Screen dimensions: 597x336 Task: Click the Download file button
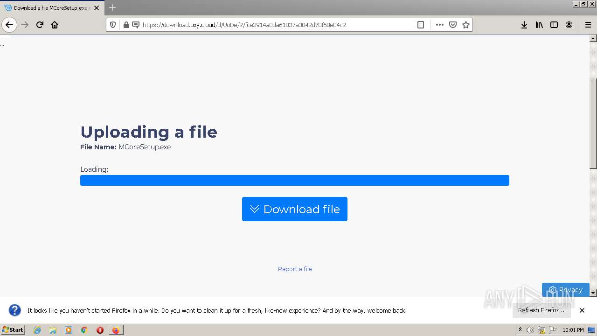click(x=295, y=209)
